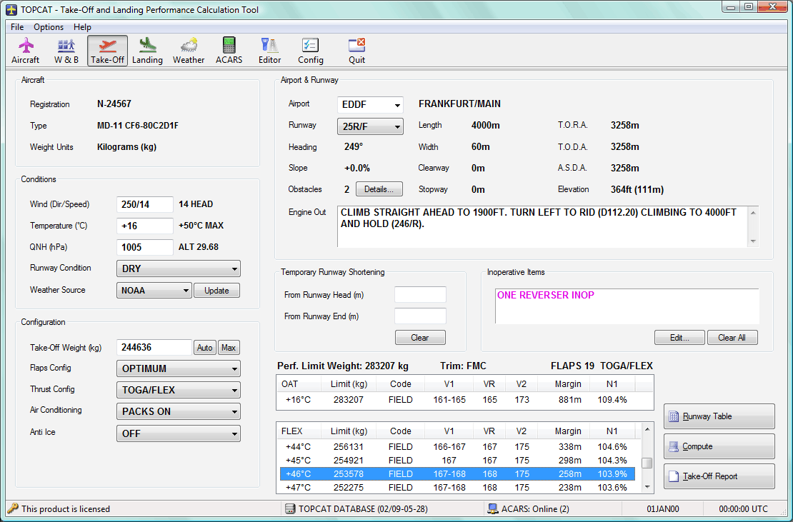Viewport: 793px width, 522px height.
Task: Click Edit... for inoperative items
Action: pyautogui.click(x=679, y=338)
